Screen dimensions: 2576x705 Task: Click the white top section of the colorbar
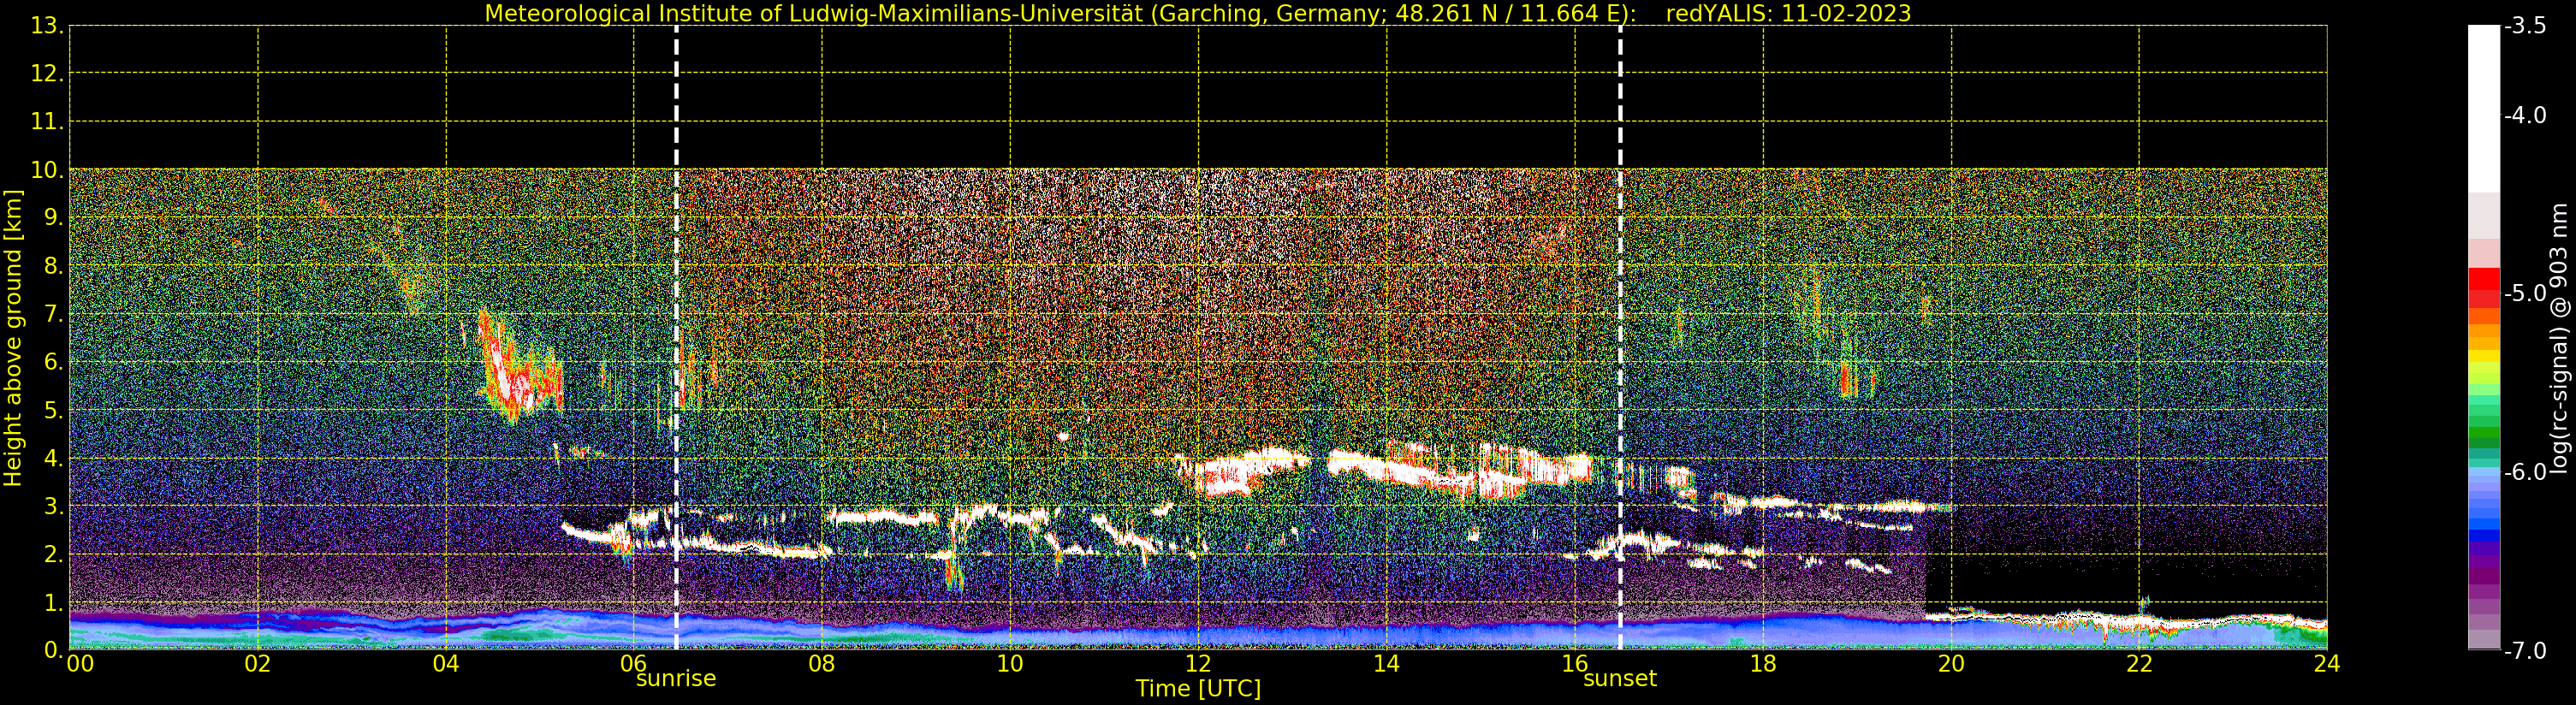click(x=2484, y=108)
